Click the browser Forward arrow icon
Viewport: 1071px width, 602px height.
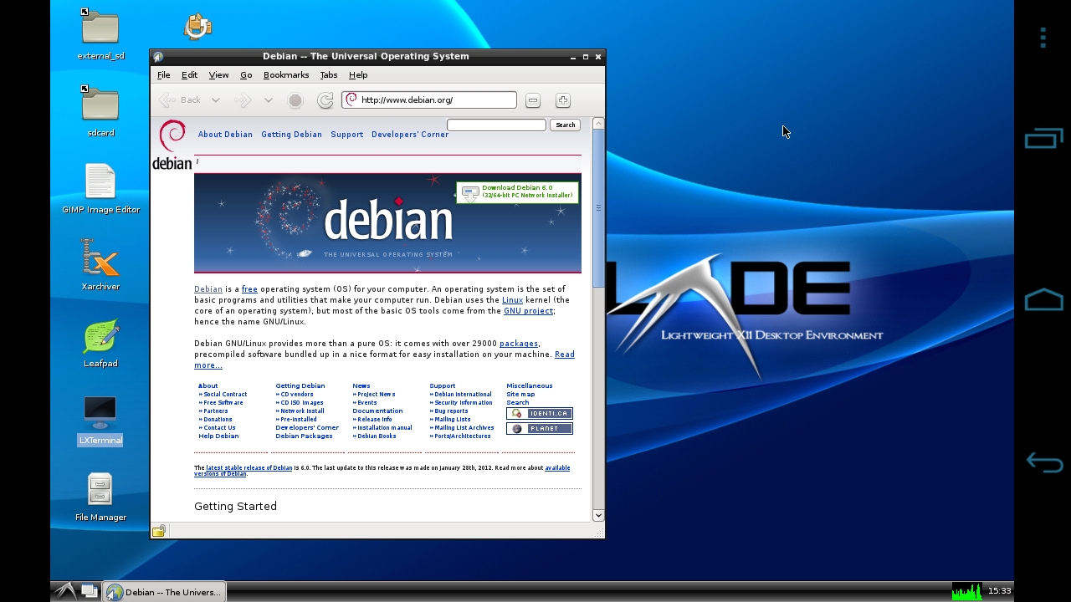pyautogui.click(x=243, y=100)
